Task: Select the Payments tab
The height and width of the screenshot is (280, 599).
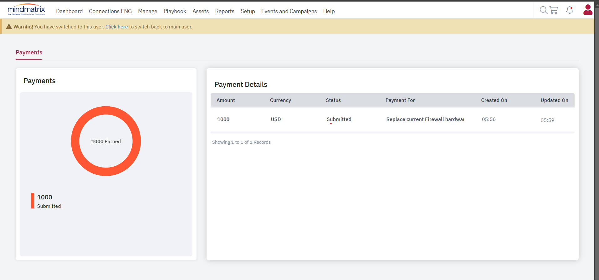Action: pyautogui.click(x=29, y=52)
